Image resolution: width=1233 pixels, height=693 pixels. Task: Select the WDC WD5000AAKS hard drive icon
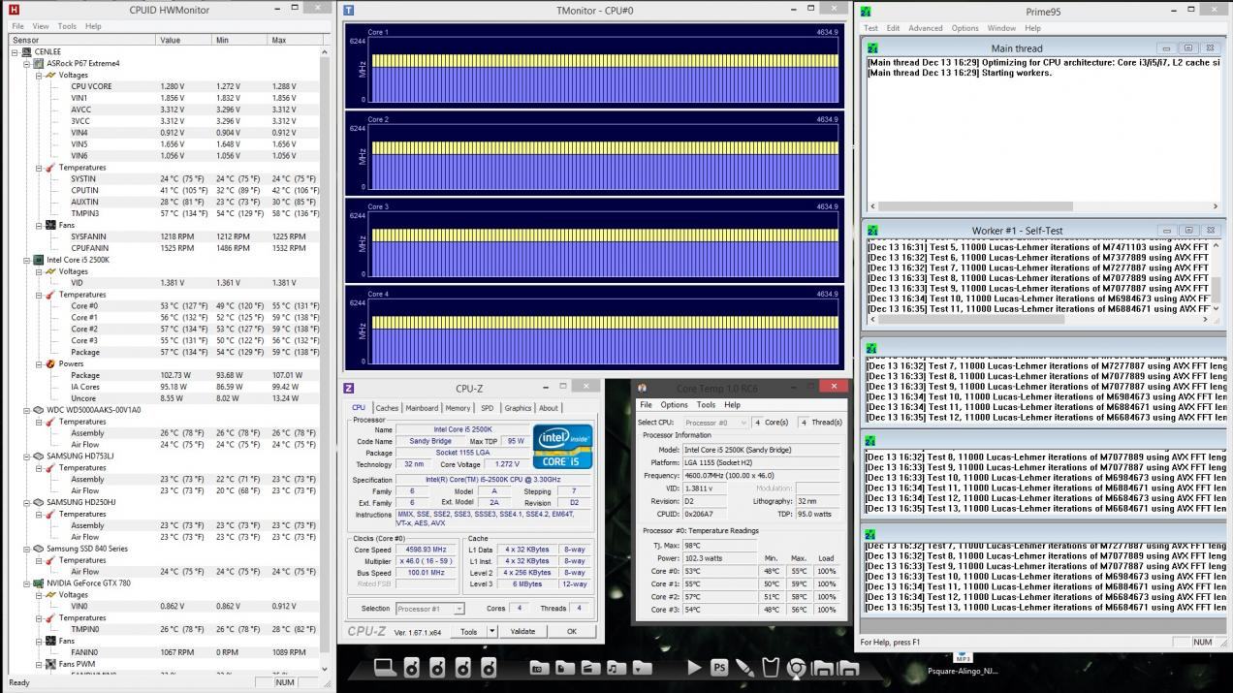(x=39, y=410)
